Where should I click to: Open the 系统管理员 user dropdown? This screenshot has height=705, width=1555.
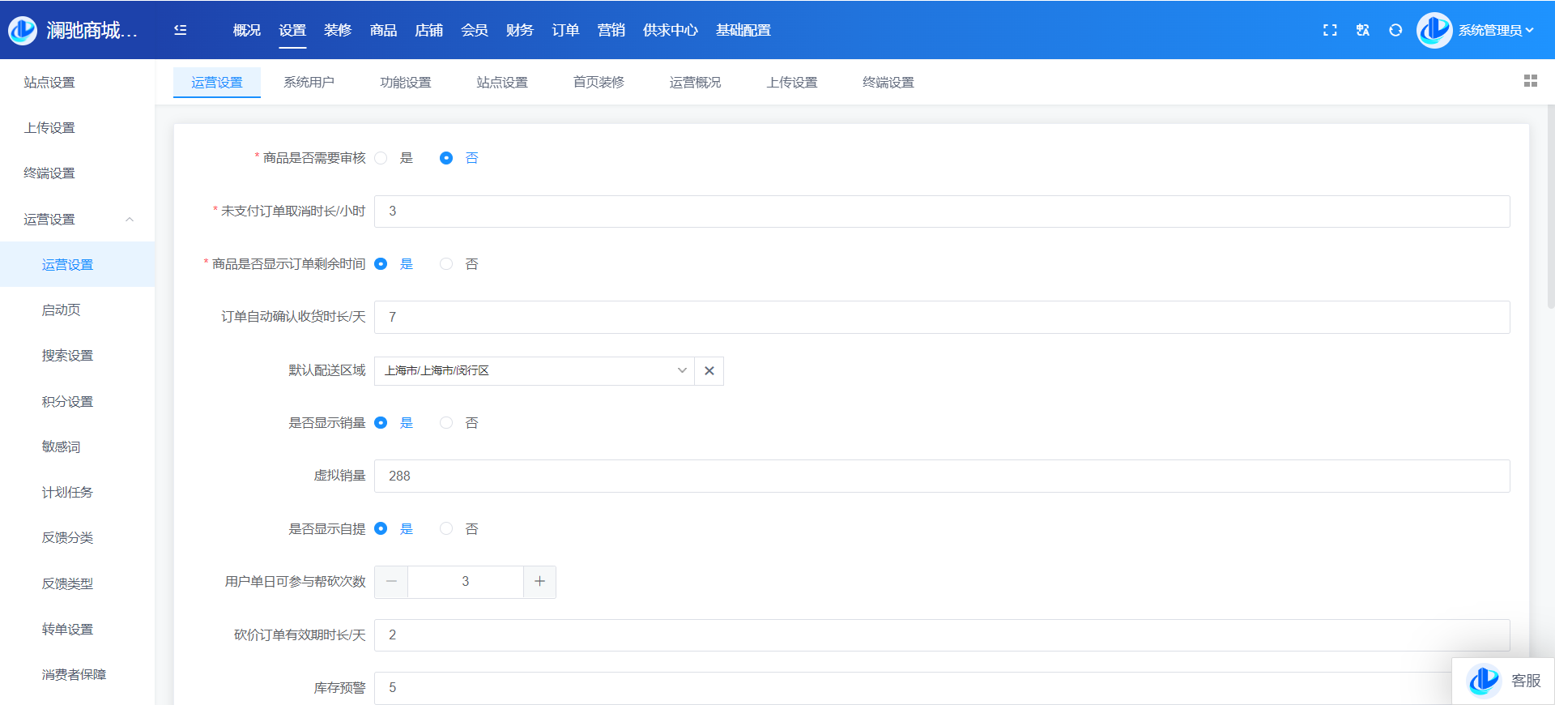(x=1495, y=30)
